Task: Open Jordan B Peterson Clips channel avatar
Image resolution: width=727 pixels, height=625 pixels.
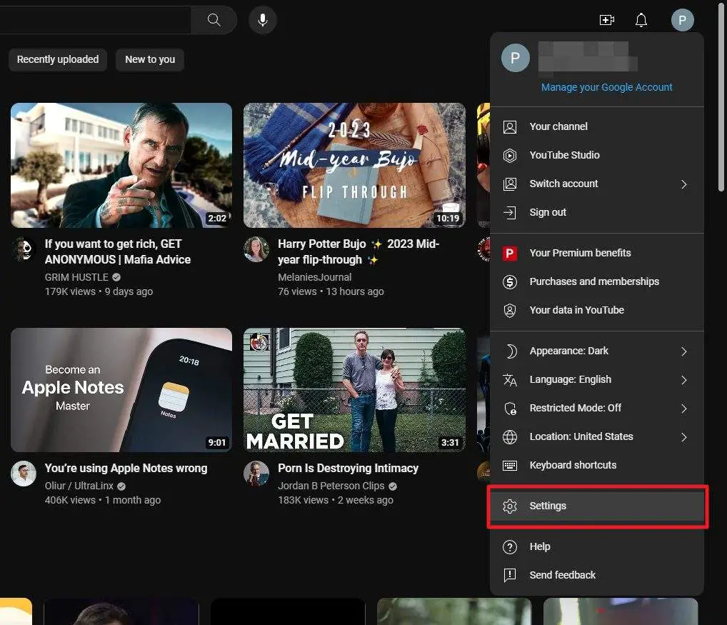Action: click(x=256, y=474)
